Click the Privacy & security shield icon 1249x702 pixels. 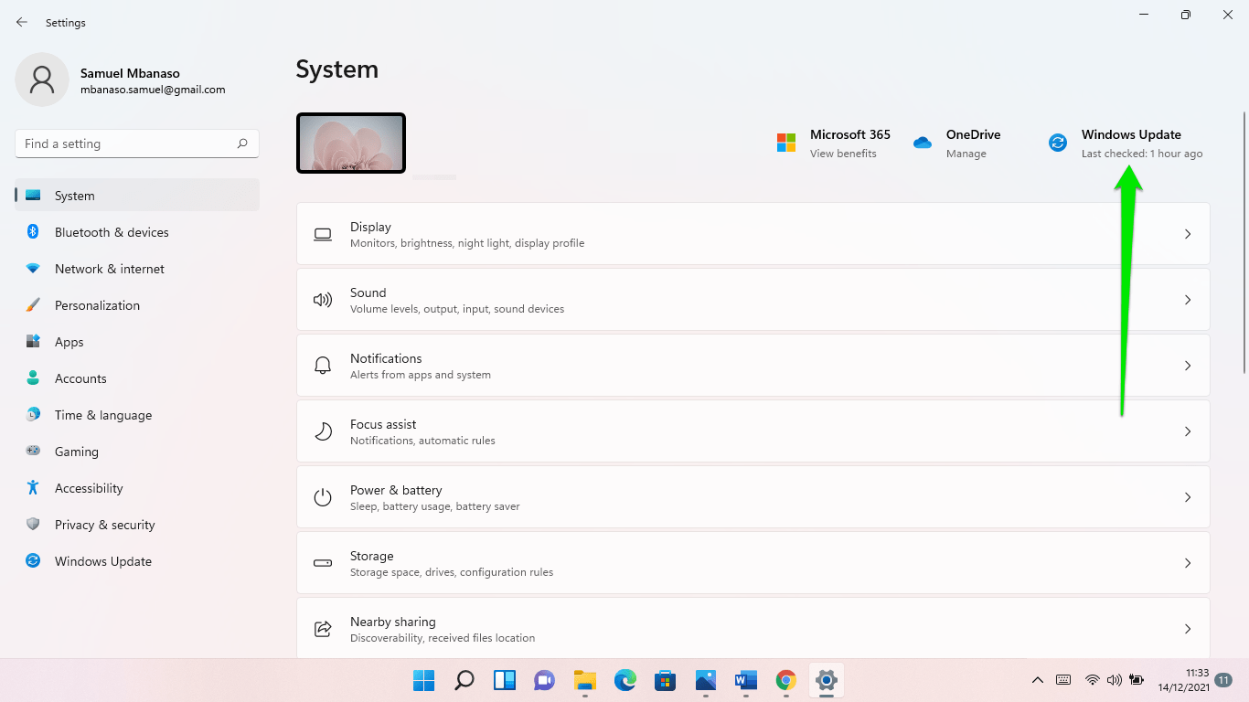click(x=33, y=525)
